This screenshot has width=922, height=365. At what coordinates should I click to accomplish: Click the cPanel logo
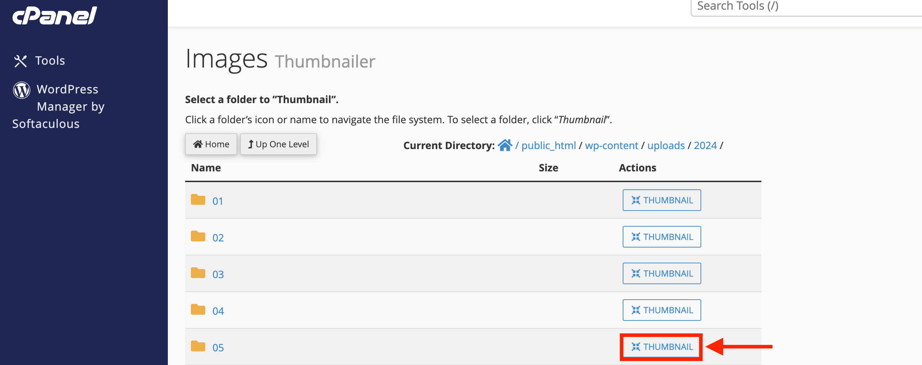(55, 16)
